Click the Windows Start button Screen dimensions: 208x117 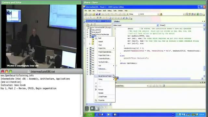(89, 115)
